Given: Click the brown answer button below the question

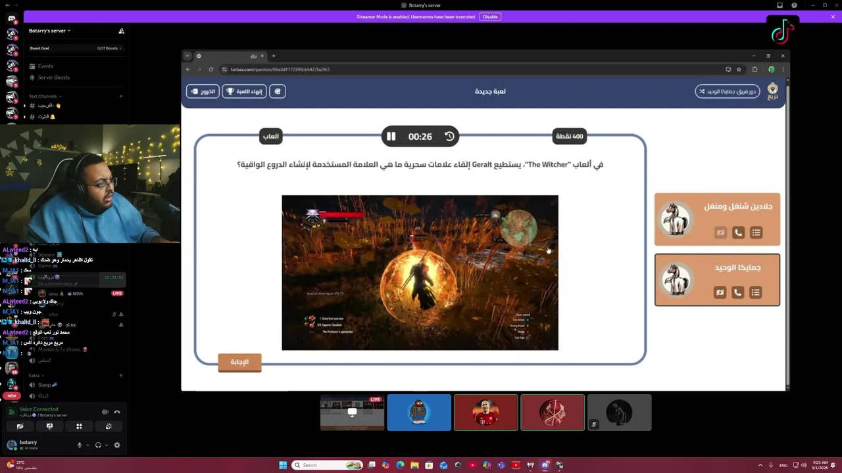Looking at the screenshot, I should [x=239, y=362].
